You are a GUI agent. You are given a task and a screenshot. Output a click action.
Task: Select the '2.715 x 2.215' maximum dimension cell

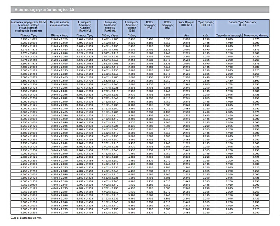(59, 87)
